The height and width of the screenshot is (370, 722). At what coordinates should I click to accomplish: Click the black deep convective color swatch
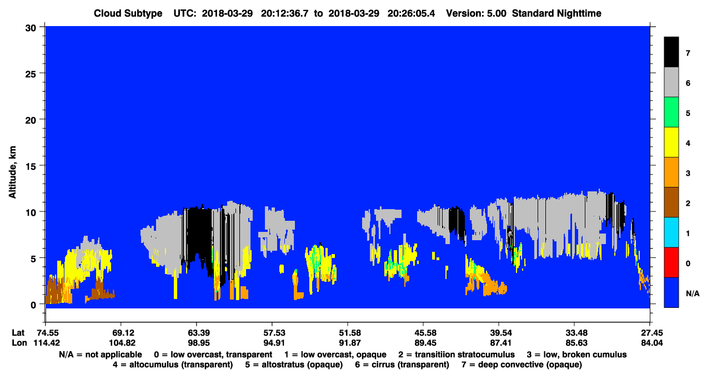click(x=671, y=52)
